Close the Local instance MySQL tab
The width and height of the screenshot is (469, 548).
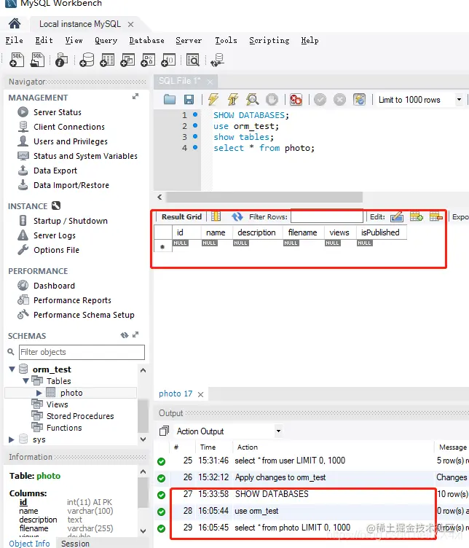pos(130,24)
